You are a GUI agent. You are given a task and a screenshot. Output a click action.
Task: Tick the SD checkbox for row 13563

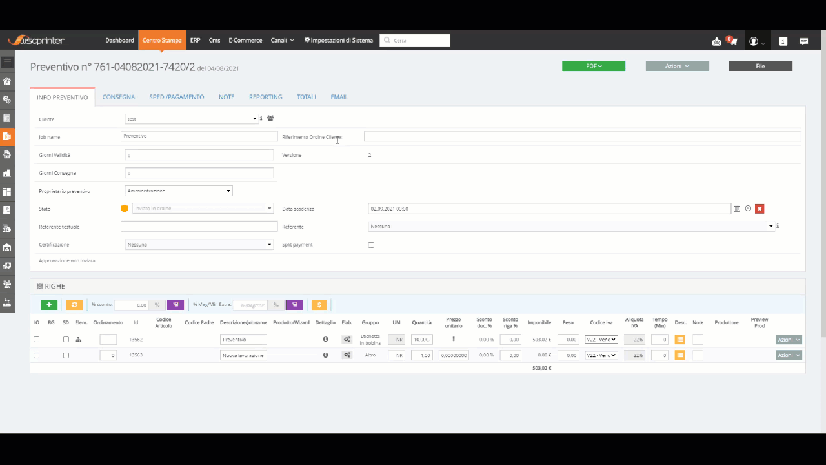click(x=66, y=355)
